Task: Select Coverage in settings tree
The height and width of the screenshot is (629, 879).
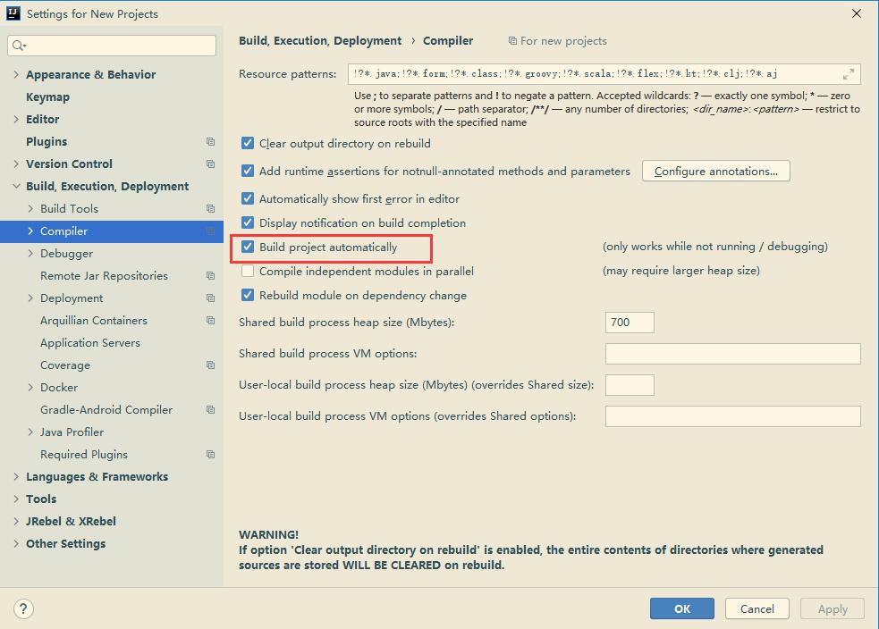Action: click(x=65, y=365)
